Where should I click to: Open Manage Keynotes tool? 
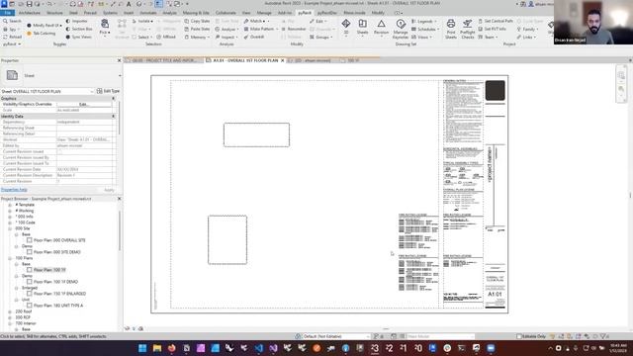pyautogui.click(x=401, y=29)
